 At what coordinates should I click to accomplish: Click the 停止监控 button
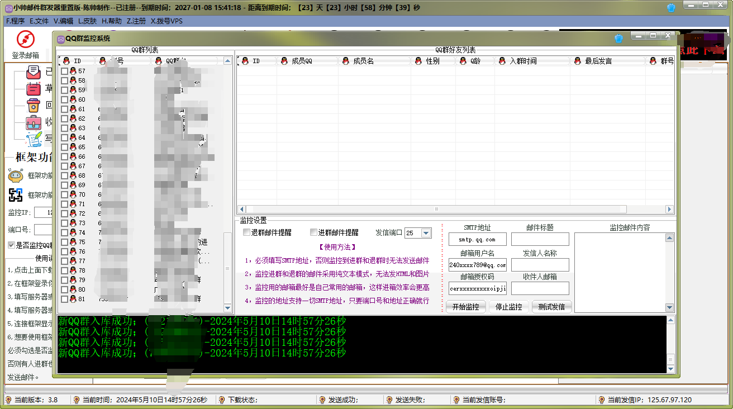point(509,307)
